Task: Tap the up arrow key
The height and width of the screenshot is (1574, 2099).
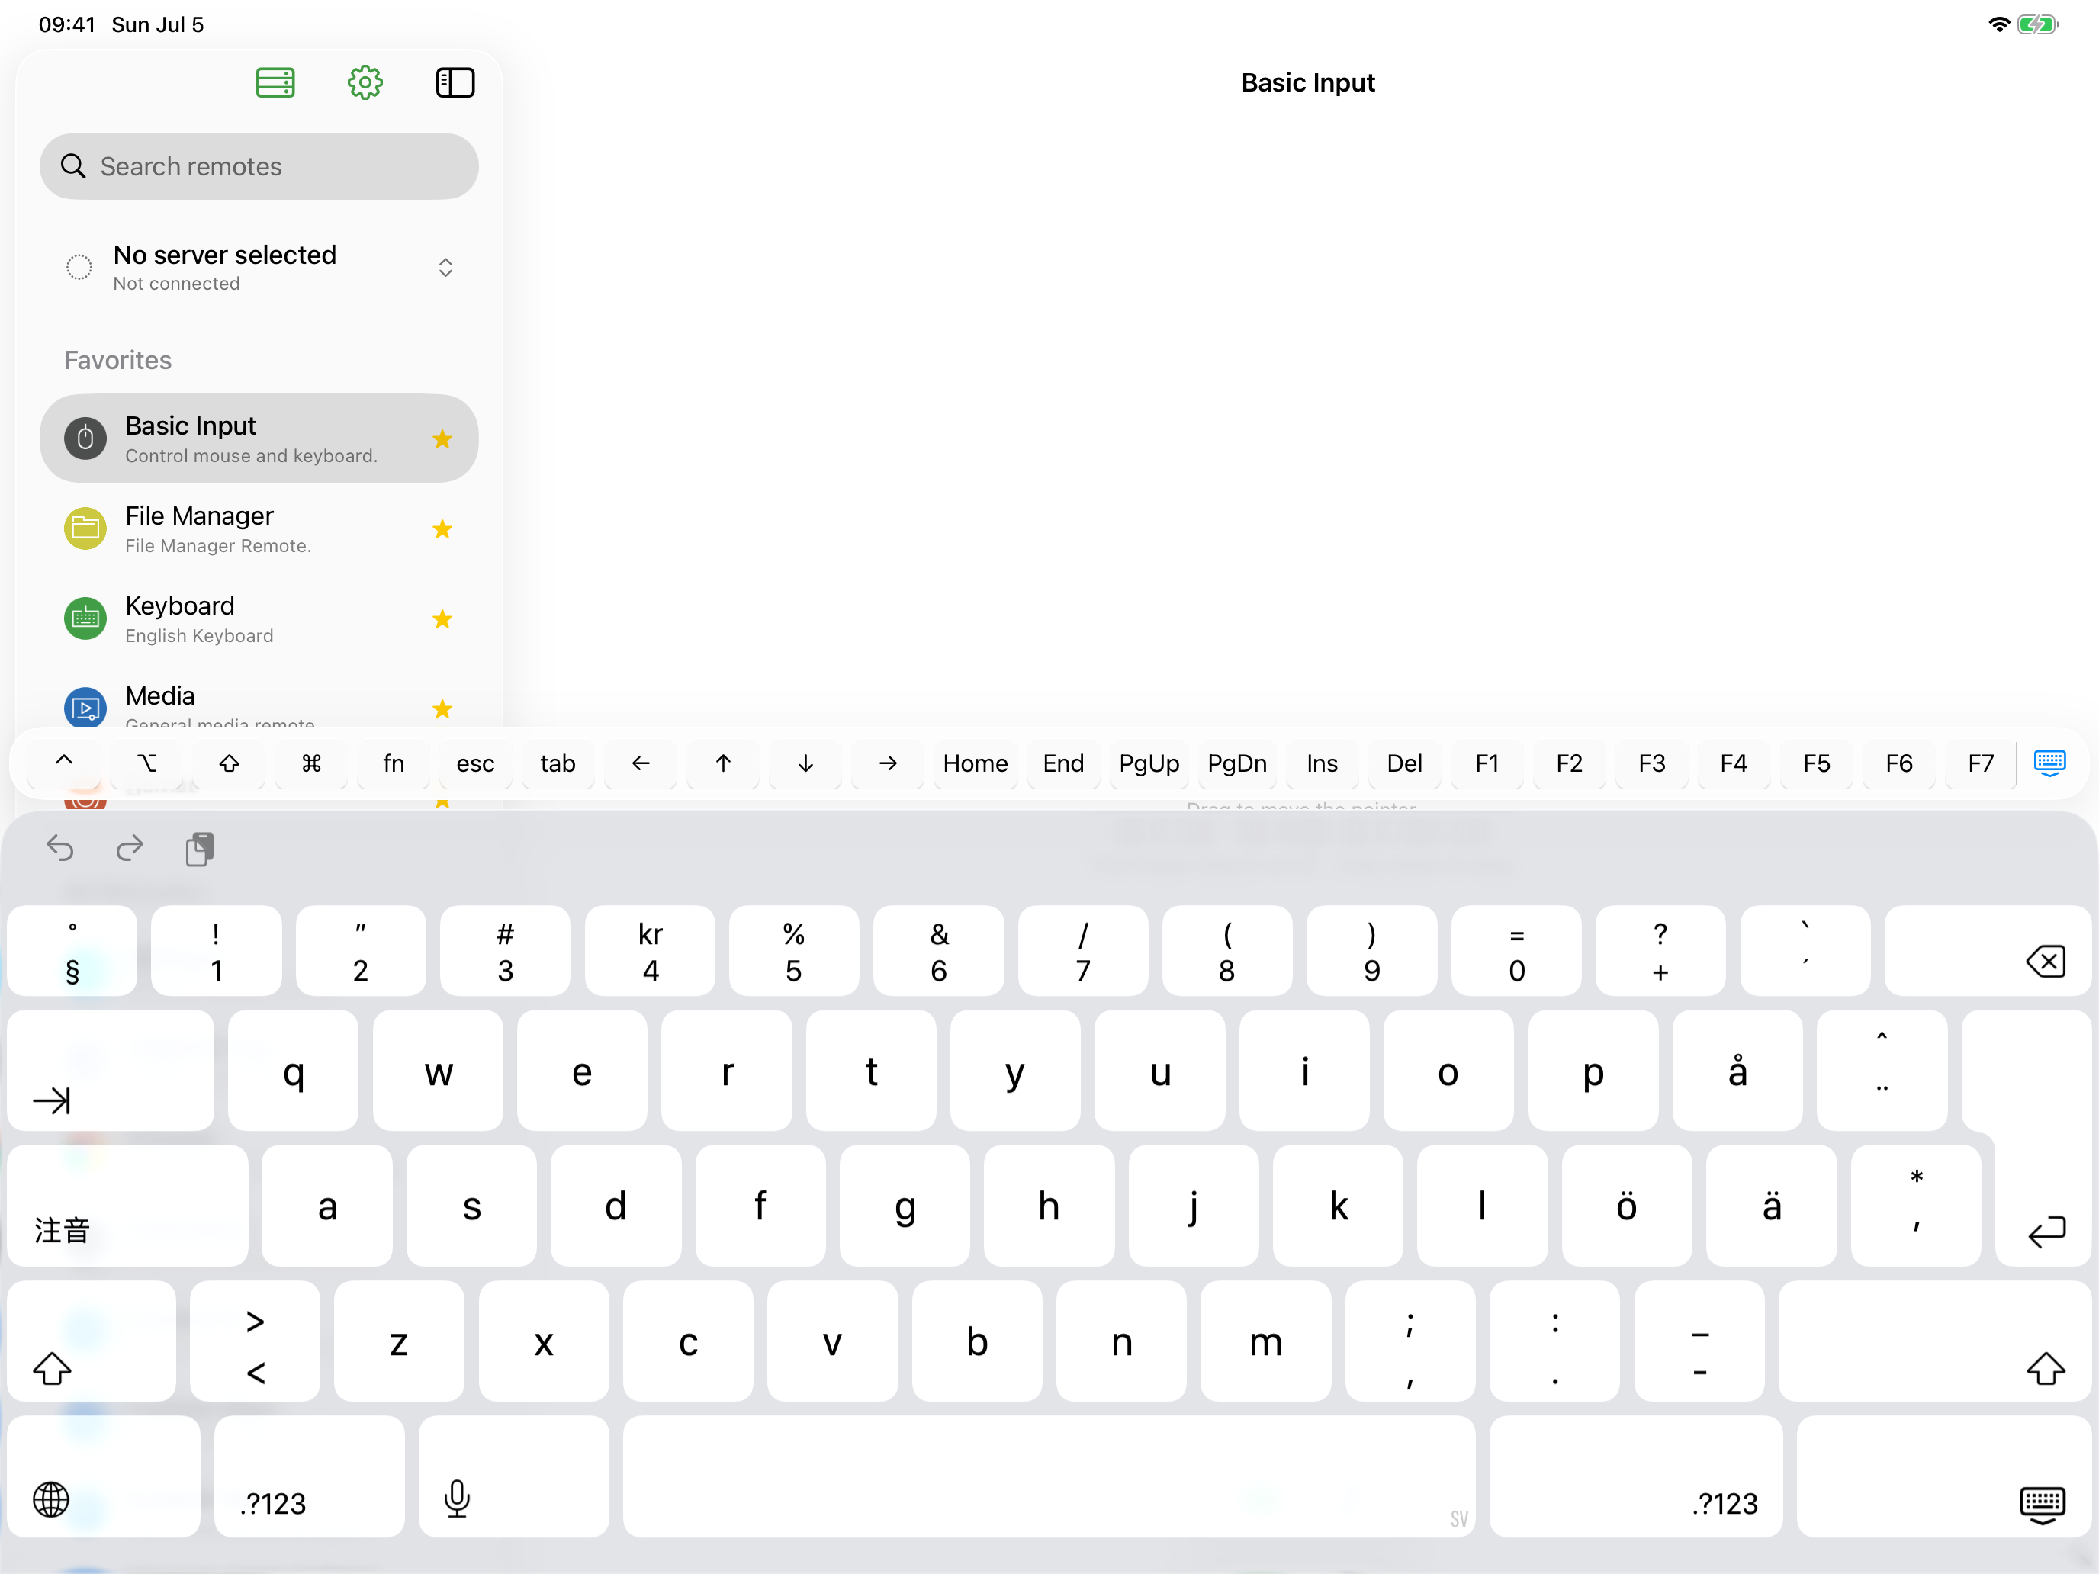Action: click(723, 763)
